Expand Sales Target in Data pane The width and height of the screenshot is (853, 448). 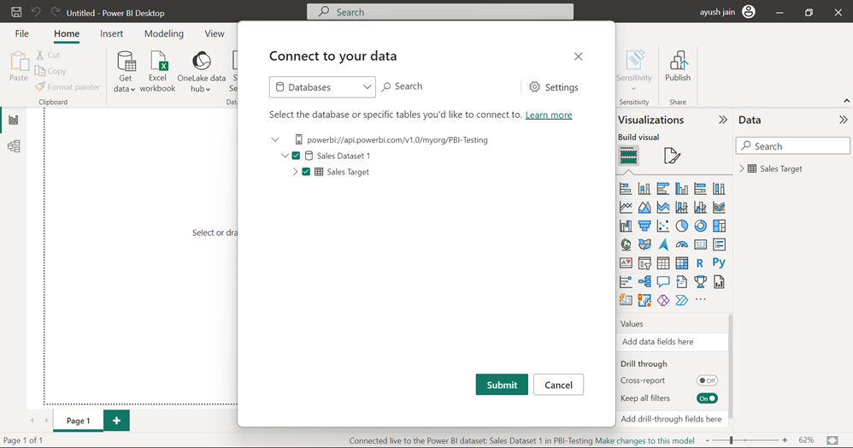(742, 168)
